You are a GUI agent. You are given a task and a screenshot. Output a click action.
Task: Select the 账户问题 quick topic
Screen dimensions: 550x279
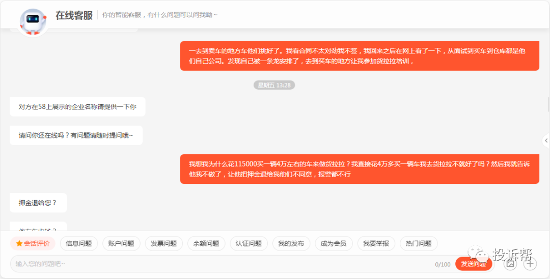coord(121,243)
